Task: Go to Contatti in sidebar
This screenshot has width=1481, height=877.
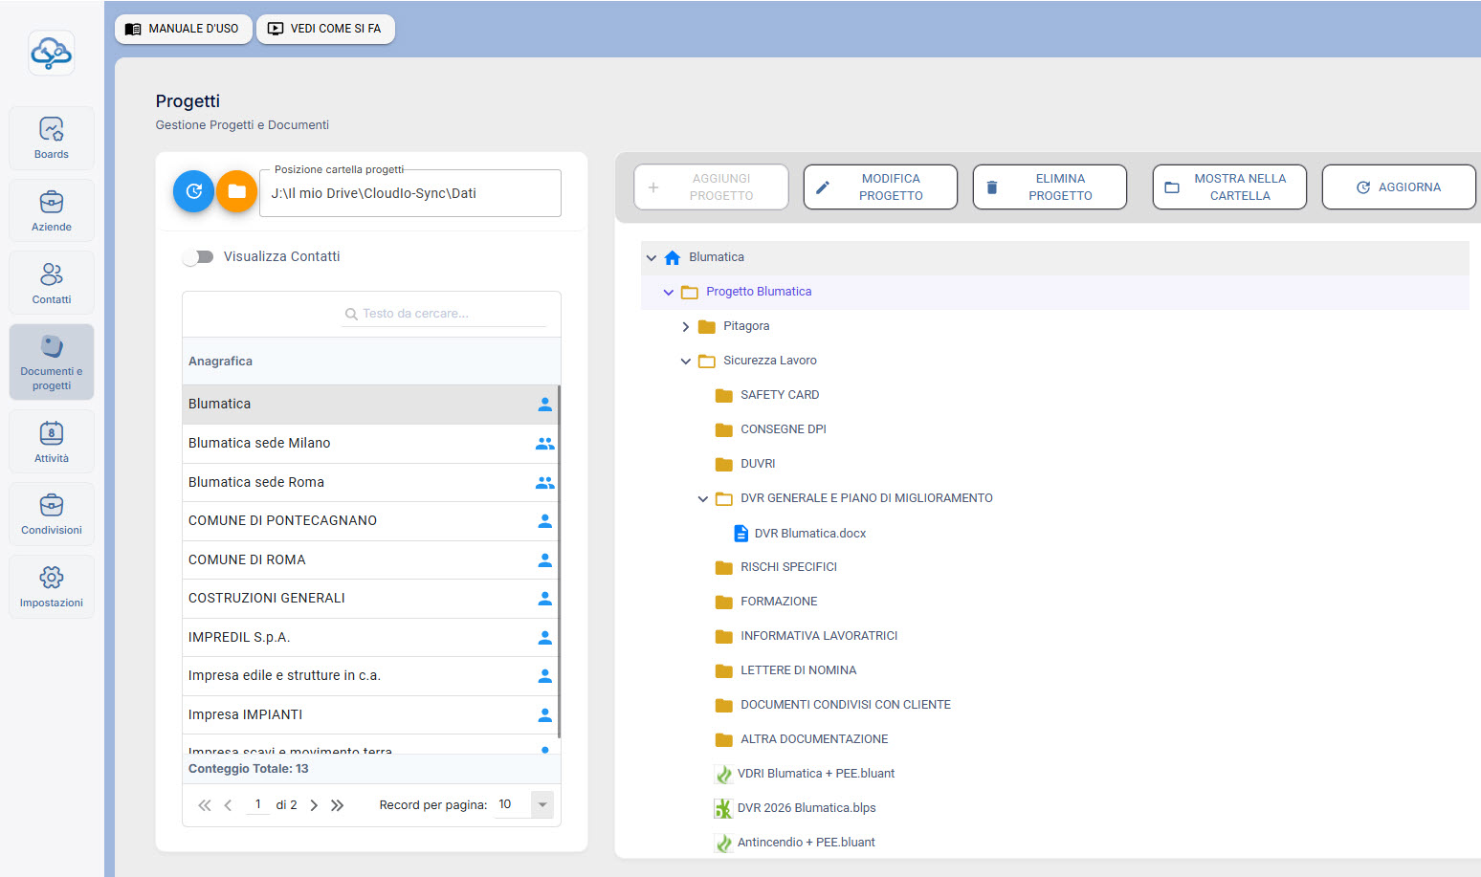Action: (x=52, y=283)
